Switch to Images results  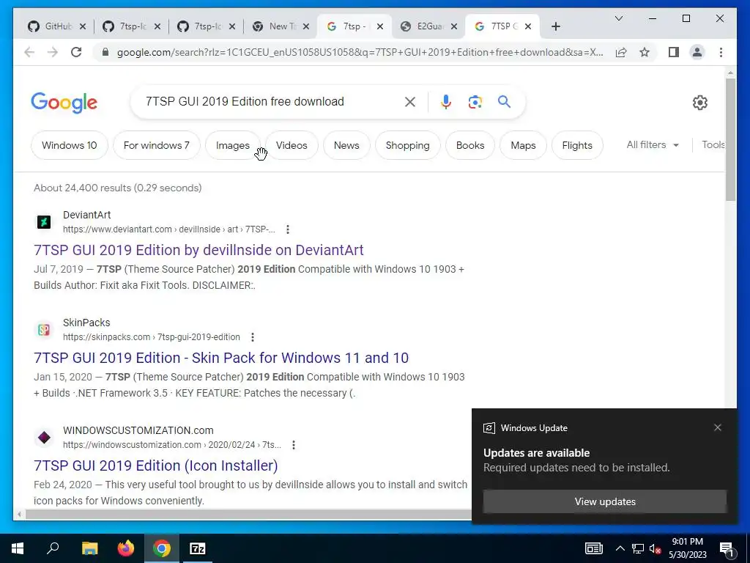[x=232, y=145]
